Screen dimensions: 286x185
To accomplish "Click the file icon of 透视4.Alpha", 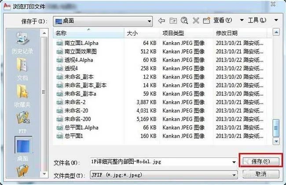I will point(60,60).
